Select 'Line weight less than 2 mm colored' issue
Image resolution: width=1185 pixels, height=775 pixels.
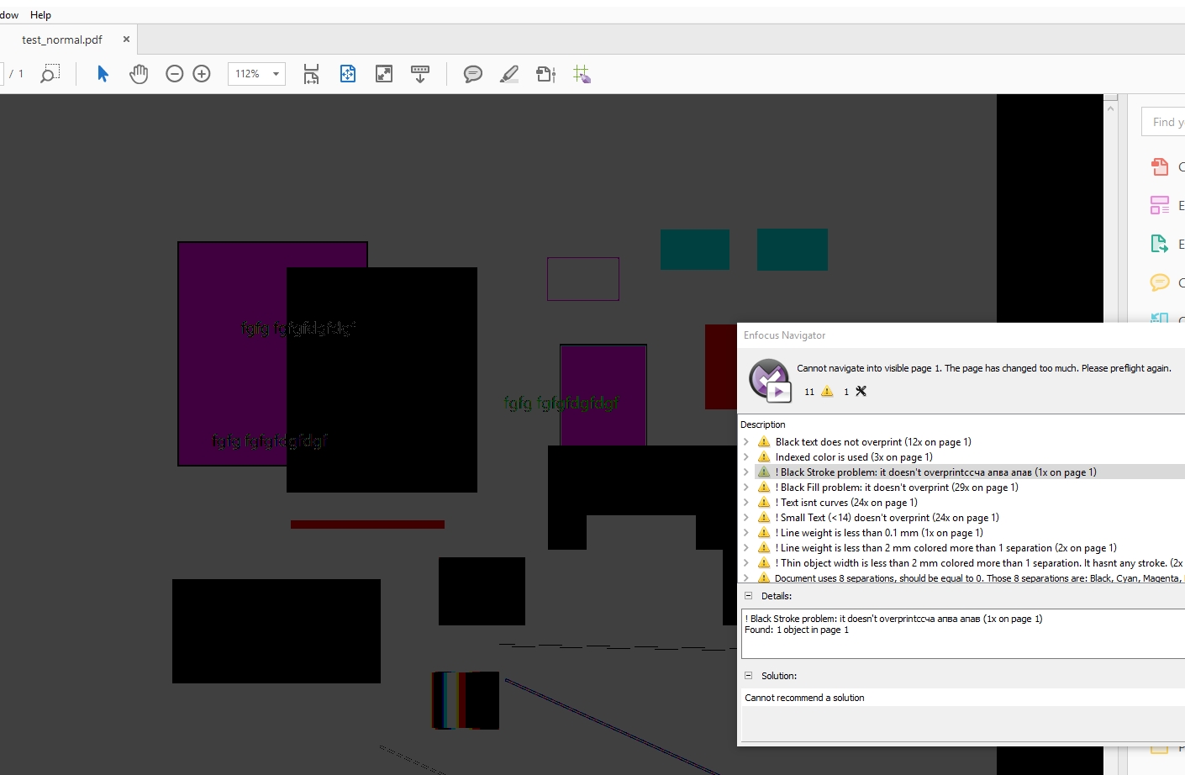coord(945,548)
